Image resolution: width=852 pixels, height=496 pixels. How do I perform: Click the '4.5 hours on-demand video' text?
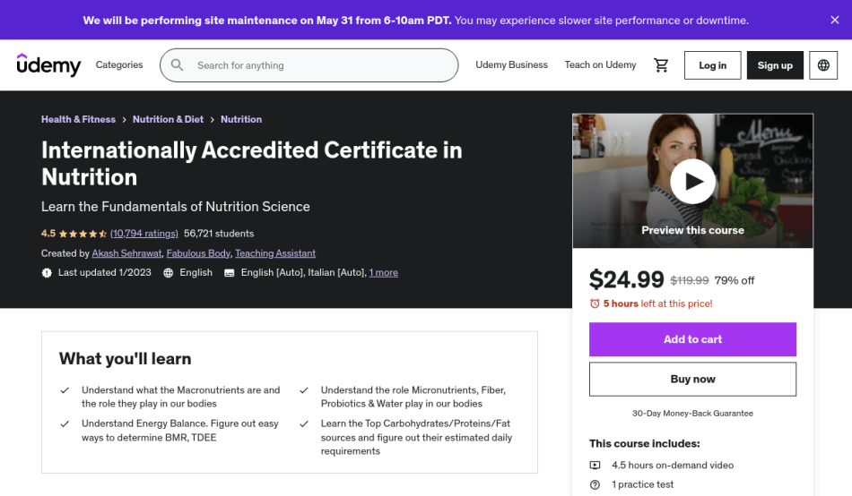pos(673,465)
